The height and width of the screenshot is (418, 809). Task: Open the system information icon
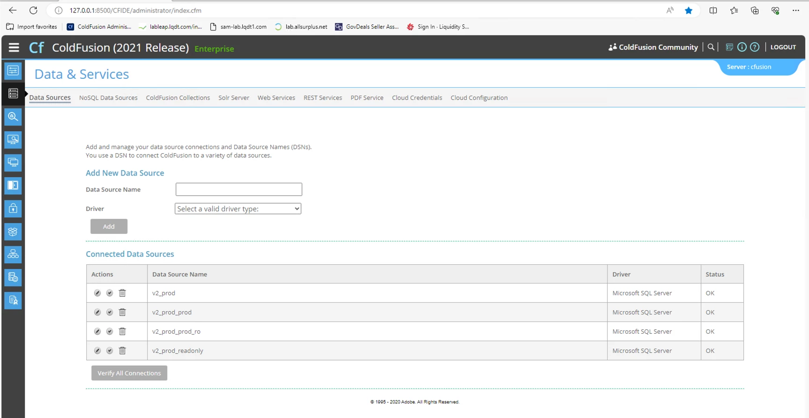coord(742,47)
